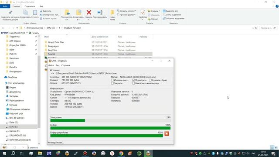Screen dimensions: 279x157
Task: Click Select all (Выделить все) in ribbon
Action: point(170,11)
